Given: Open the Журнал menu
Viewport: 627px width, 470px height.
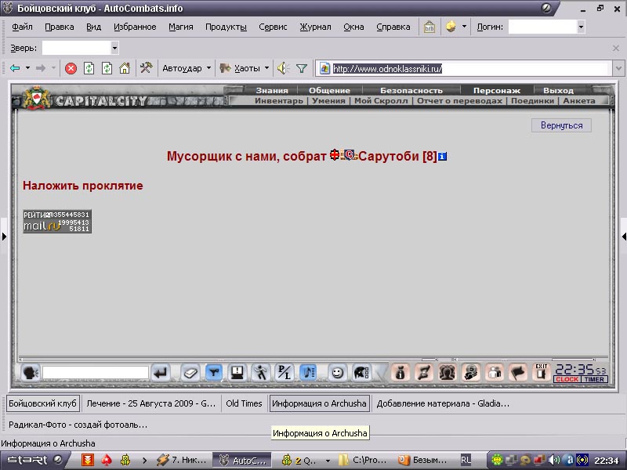Looking at the screenshot, I should coord(315,27).
